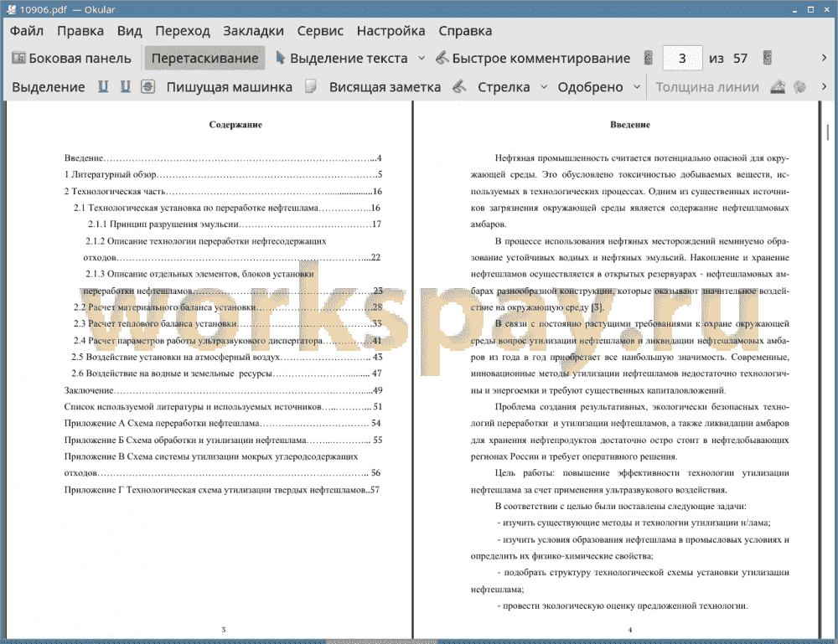This screenshot has width=838, height=644.
Task: Open the dropdown next to Одобрено
Action: coord(637,86)
